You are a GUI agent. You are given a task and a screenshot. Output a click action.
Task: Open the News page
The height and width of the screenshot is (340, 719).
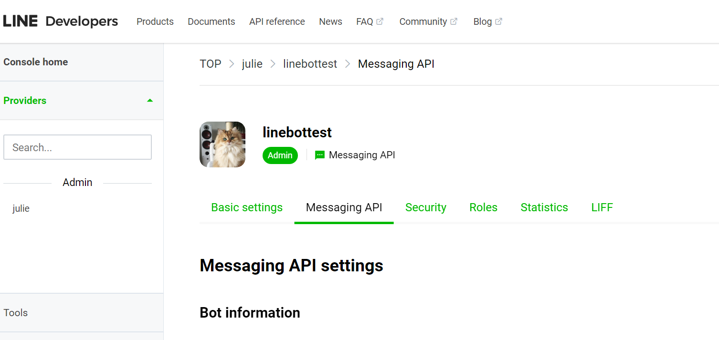pos(330,21)
